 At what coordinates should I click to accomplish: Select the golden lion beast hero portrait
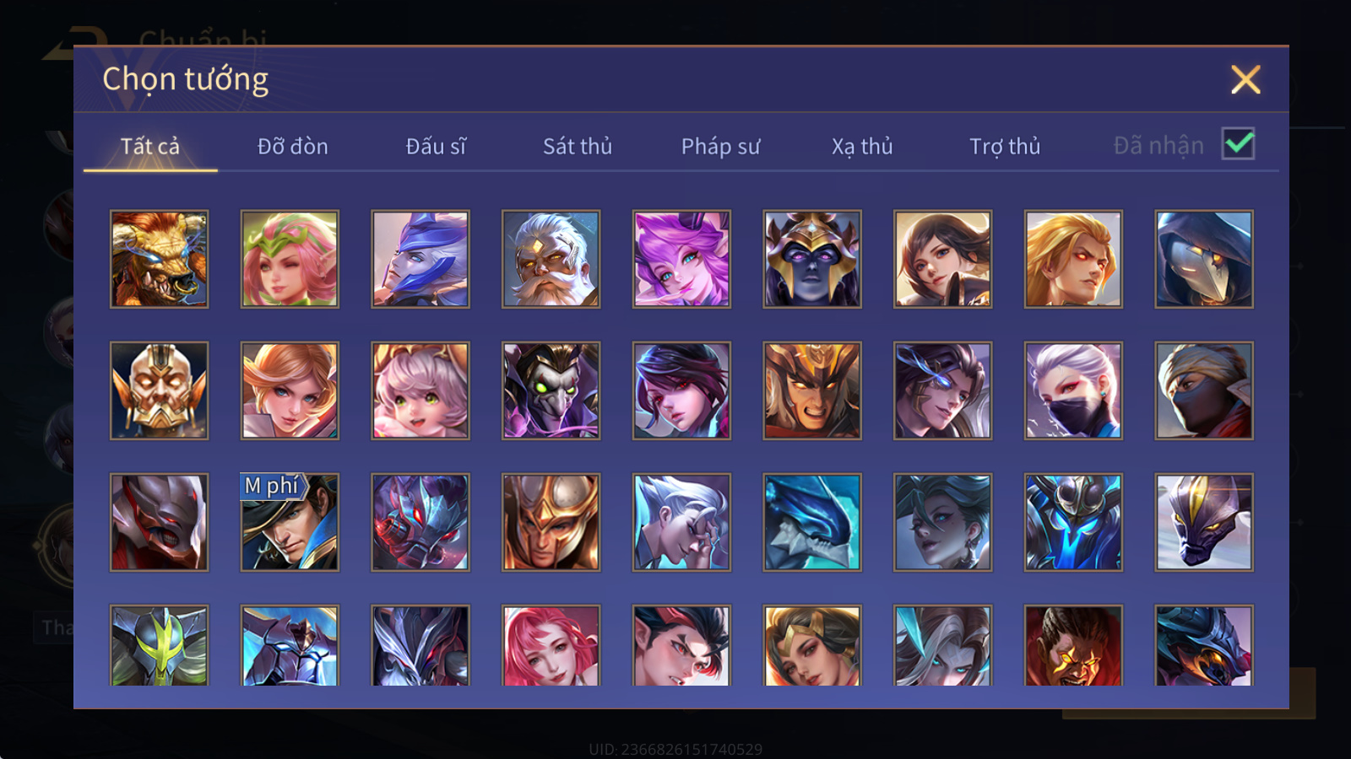pos(159,259)
